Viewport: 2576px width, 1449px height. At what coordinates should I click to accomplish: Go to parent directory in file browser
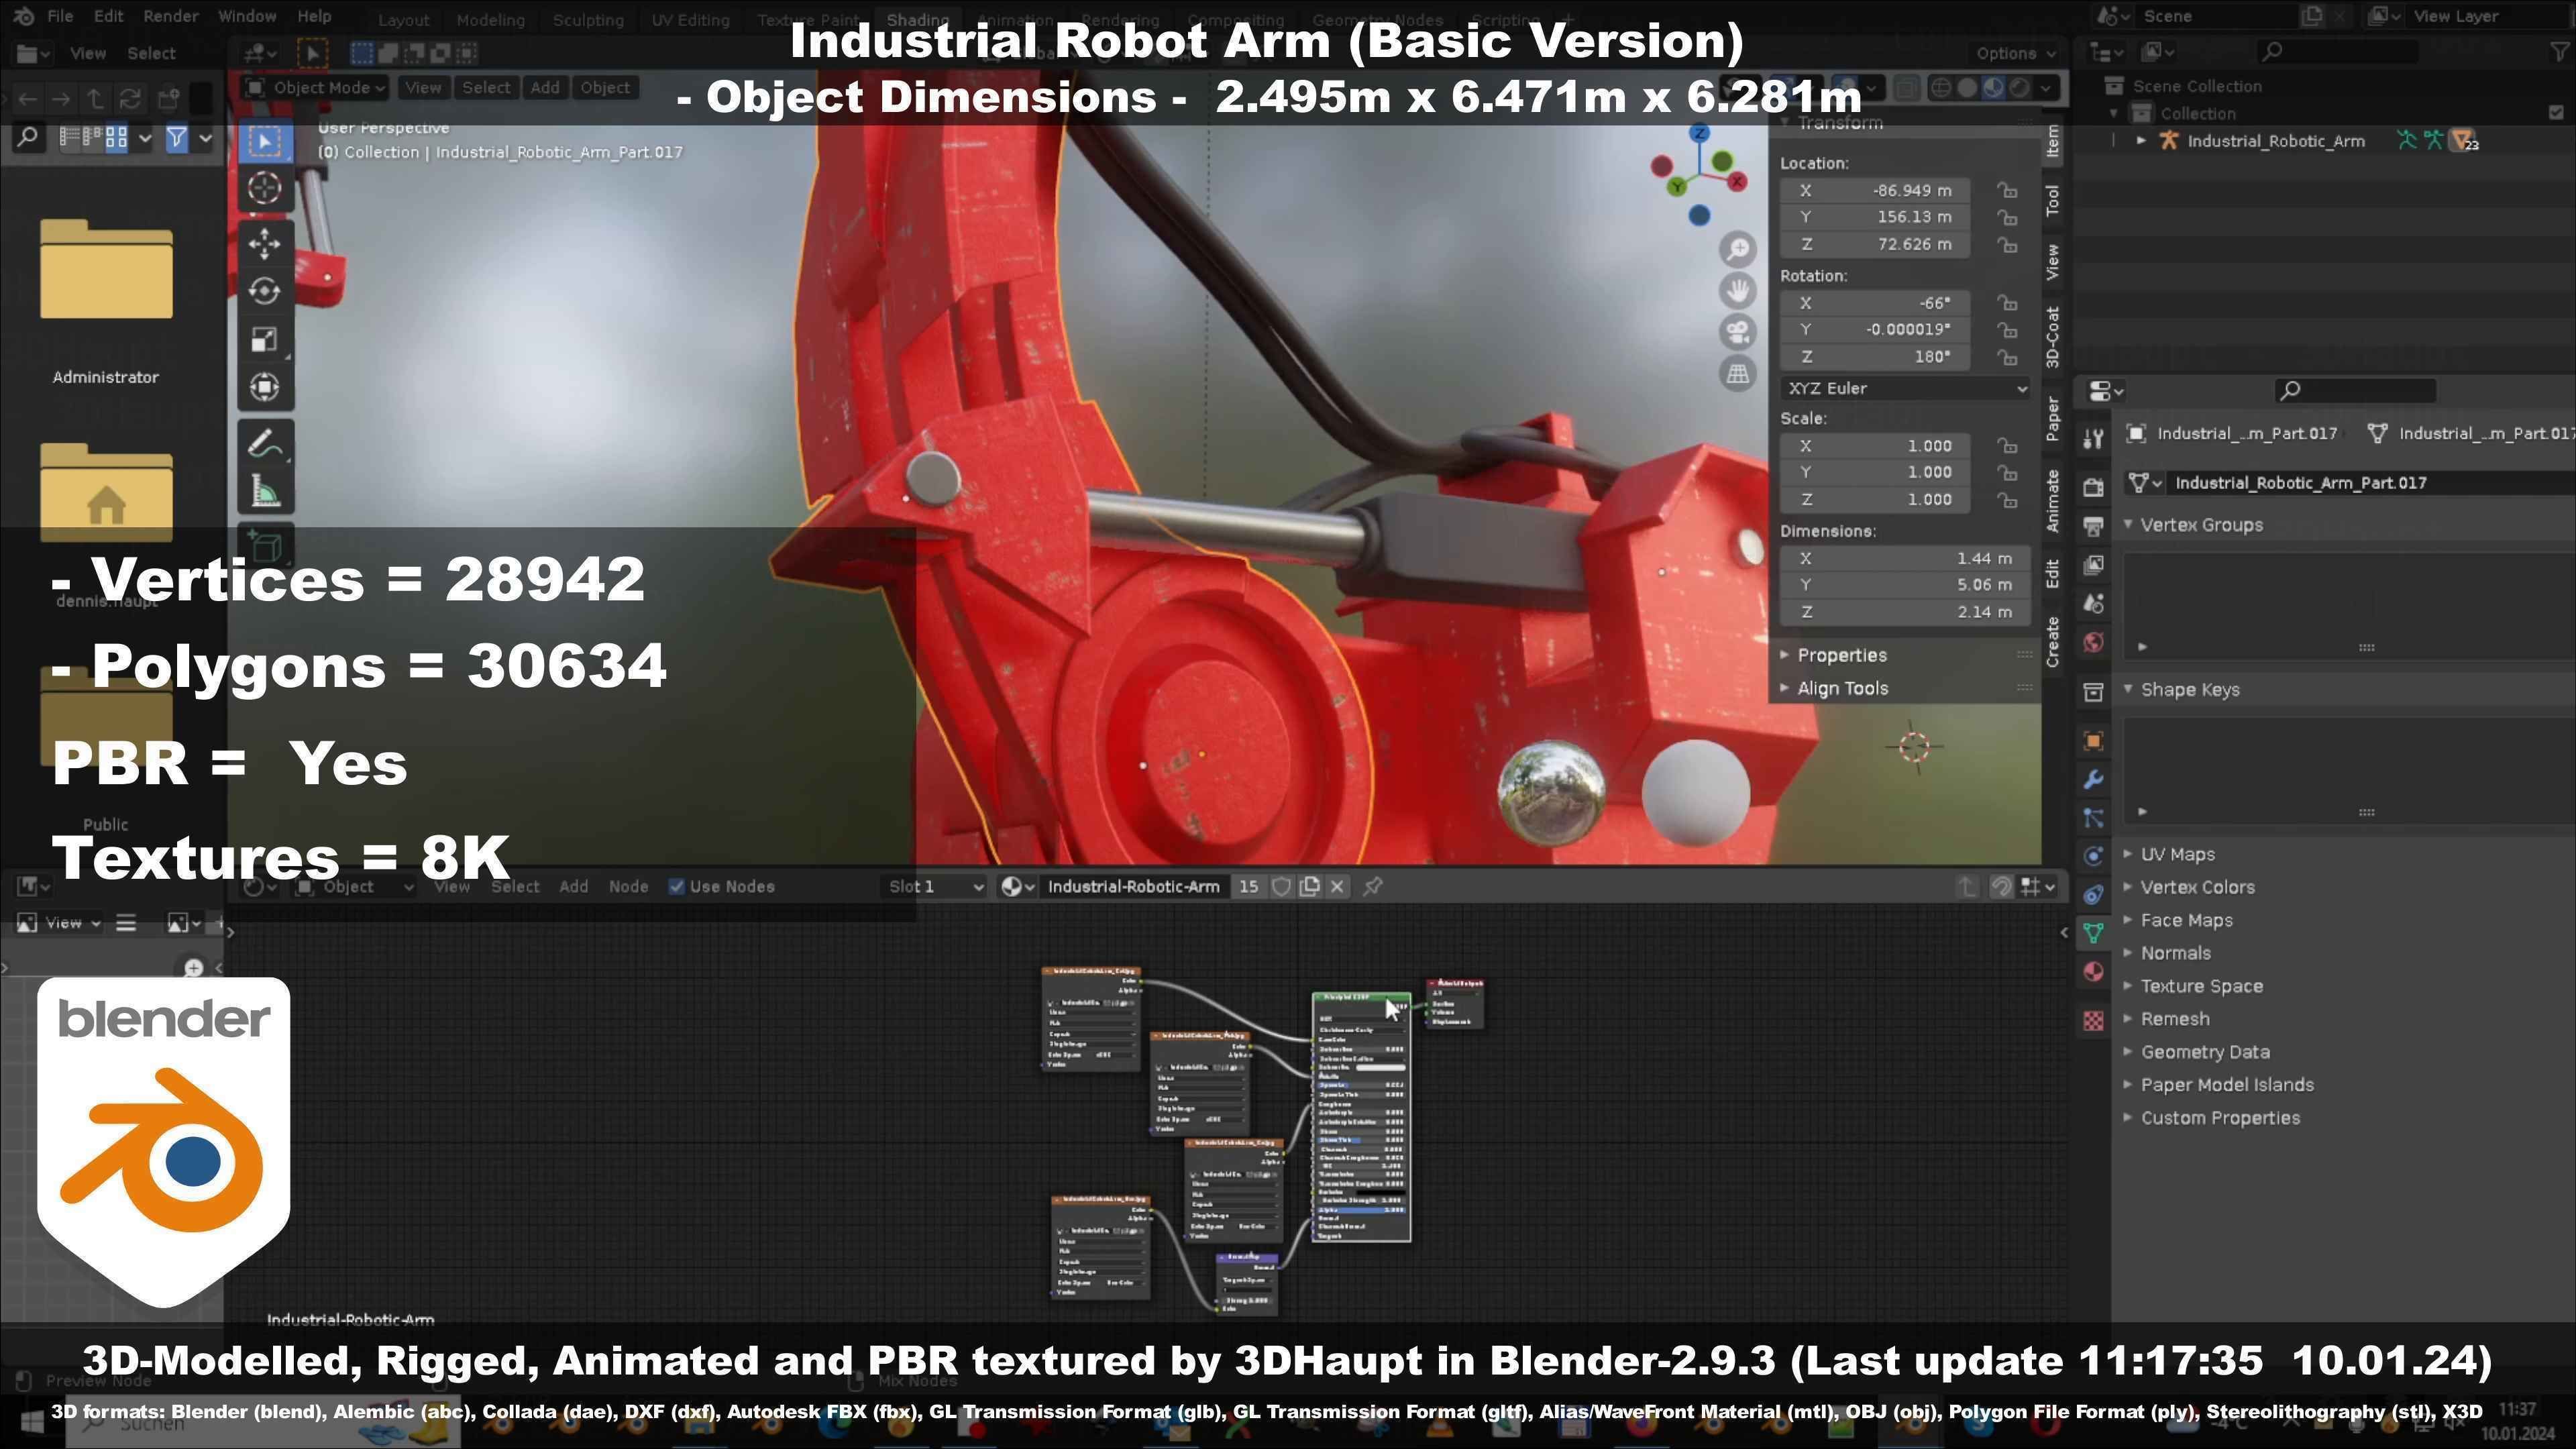[x=95, y=98]
